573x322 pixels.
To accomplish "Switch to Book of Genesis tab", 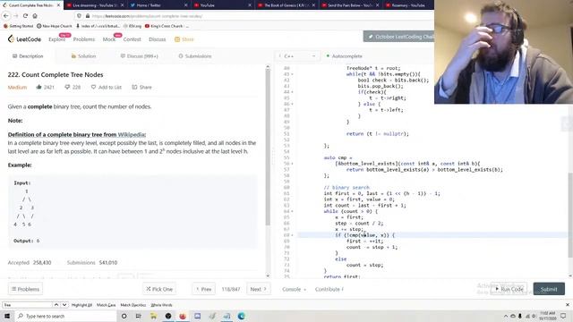I will point(286,5).
